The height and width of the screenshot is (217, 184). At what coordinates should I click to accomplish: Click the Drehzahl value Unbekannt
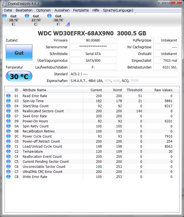(166, 54)
